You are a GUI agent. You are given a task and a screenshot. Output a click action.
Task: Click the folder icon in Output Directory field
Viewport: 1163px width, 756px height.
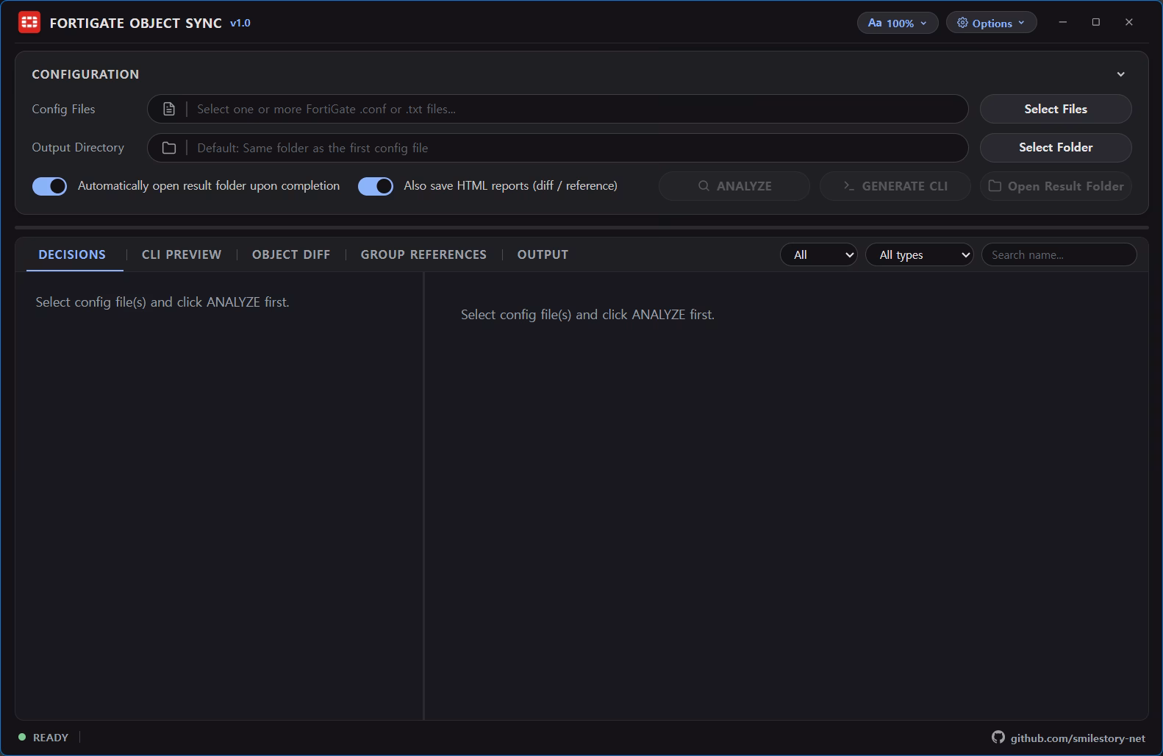point(169,148)
